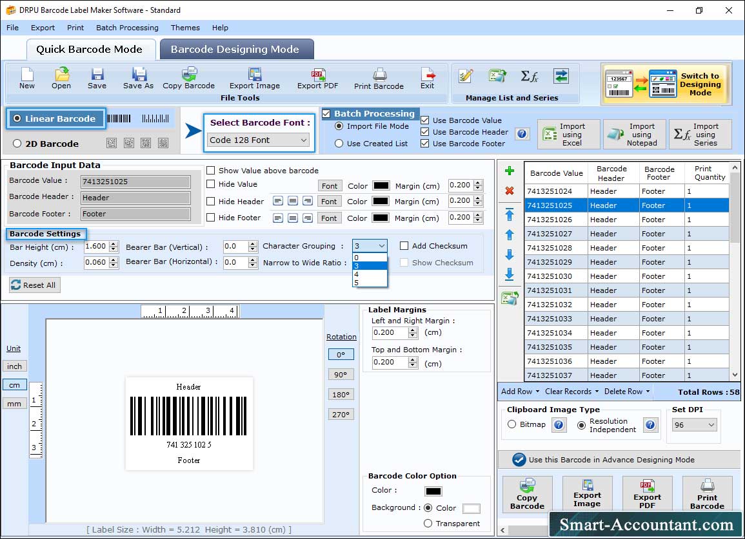Open the File menu
This screenshot has width=745, height=539.
[x=12, y=28]
